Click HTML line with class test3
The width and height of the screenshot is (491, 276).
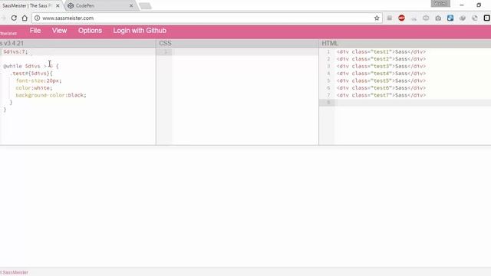click(381, 66)
